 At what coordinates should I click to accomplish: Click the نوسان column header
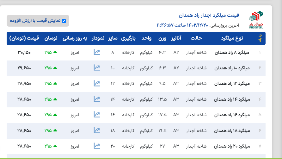click(x=51, y=38)
